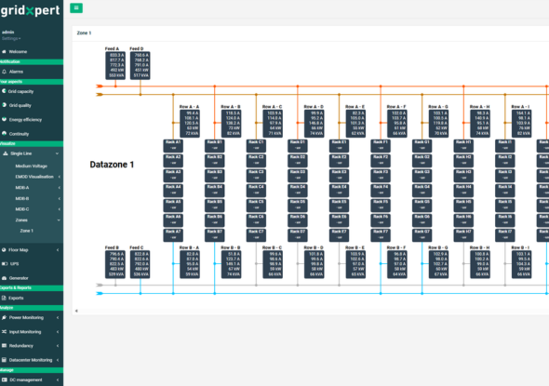Click the Energy efficiency icon
The width and height of the screenshot is (549, 386).
pyautogui.click(x=5, y=119)
